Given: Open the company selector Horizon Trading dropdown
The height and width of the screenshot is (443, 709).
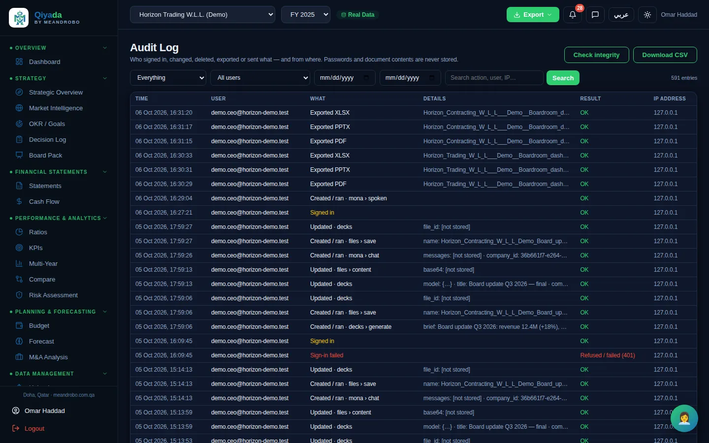Looking at the screenshot, I should 202,15.
